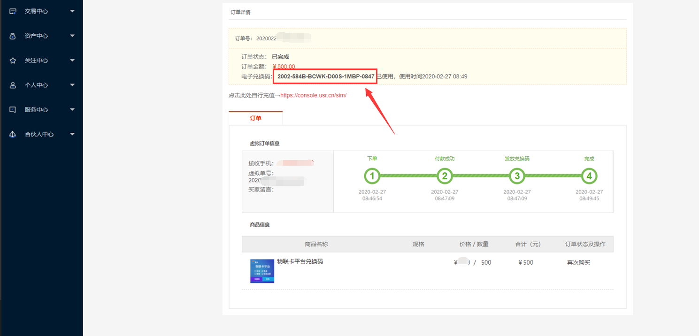
Task: Click the 08:46:54 order timestamp
Action: (x=372, y=199)
